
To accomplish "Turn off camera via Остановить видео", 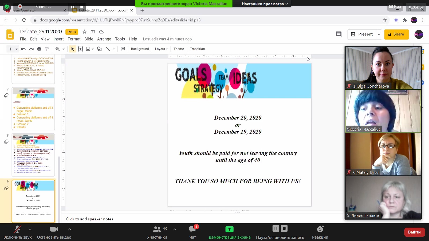I will [x=54, y=232].
